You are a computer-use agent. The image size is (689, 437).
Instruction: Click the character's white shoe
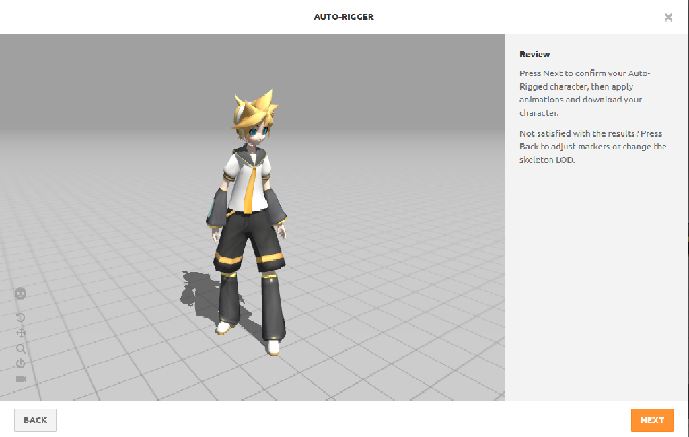[273, 347]
